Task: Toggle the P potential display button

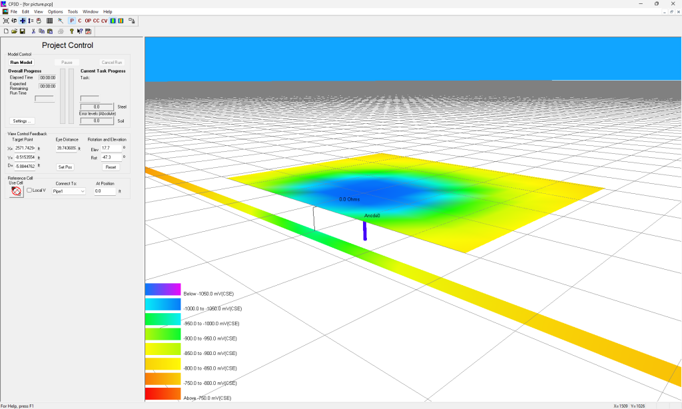Action: pyautogui.click(x=71, y=21)
